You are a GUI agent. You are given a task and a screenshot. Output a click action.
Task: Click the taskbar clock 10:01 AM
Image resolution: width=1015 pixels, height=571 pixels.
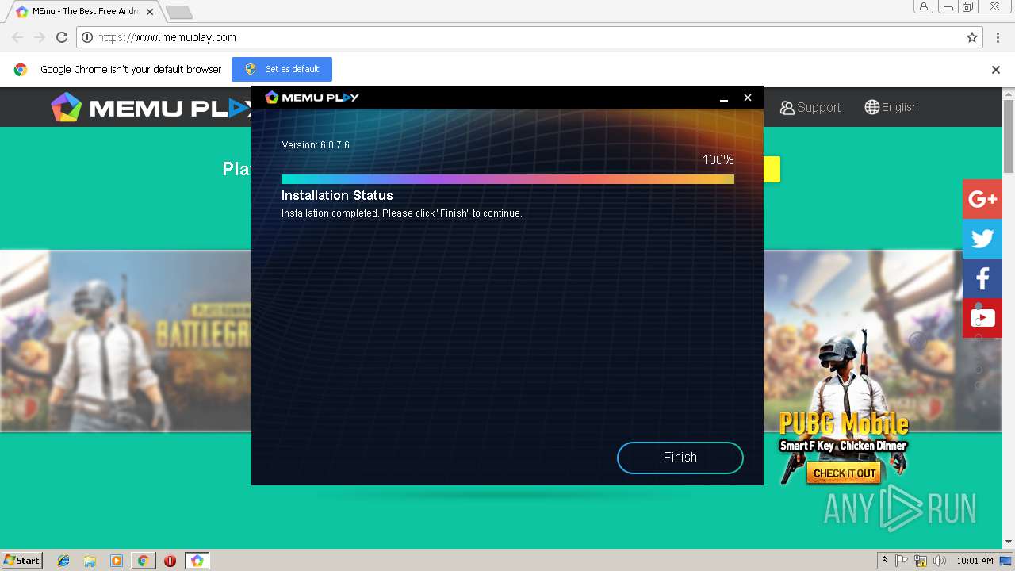975,561
